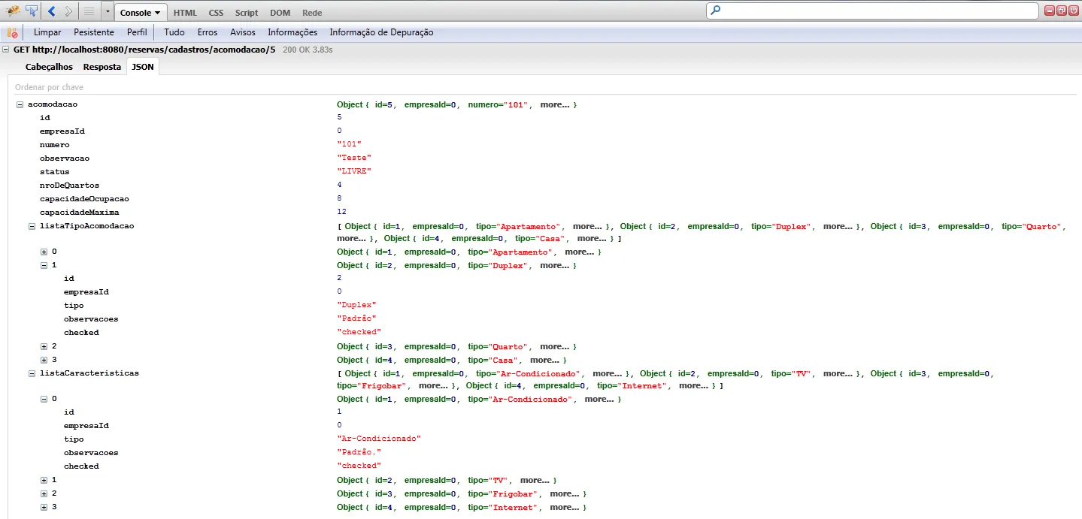This screenshot has height=519, width=1082.
Task: Open the small panel list dropdown arrow
Action: point(108,12)
